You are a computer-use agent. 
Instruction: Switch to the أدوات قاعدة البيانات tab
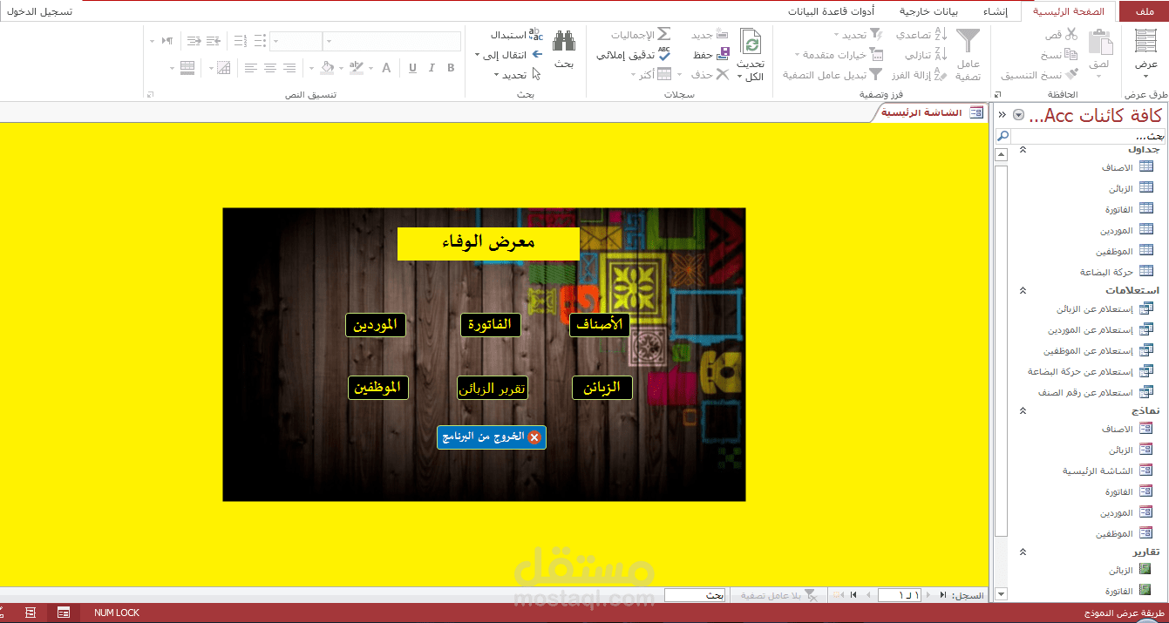[x=832, y=11]
